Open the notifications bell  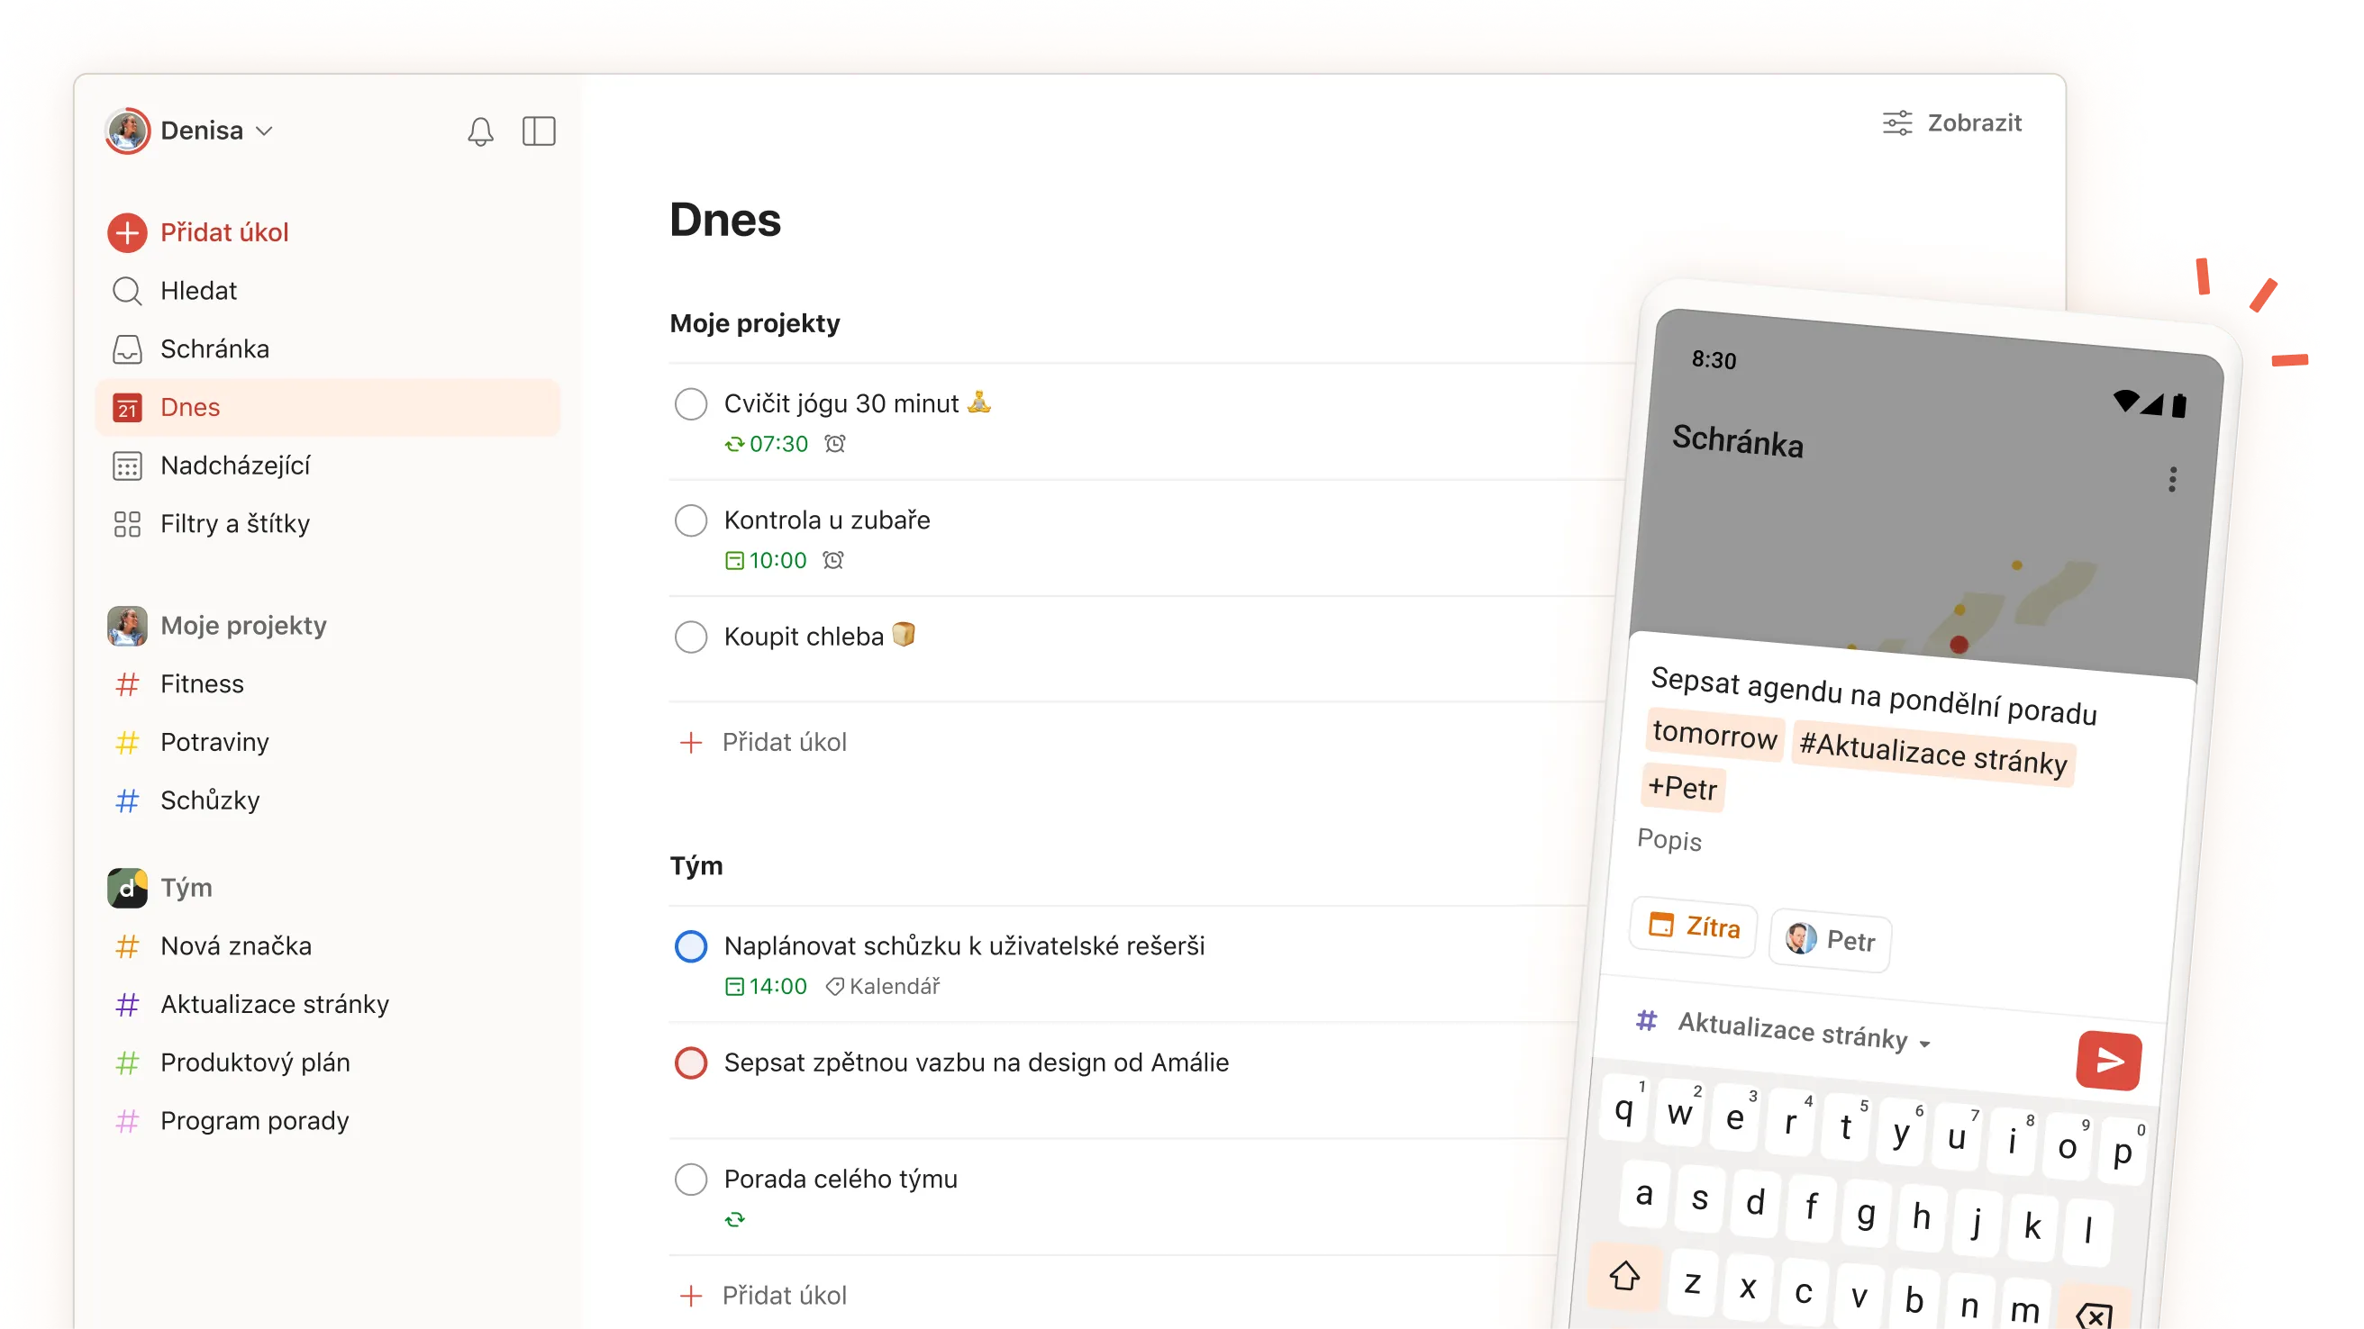pos(480,131)
